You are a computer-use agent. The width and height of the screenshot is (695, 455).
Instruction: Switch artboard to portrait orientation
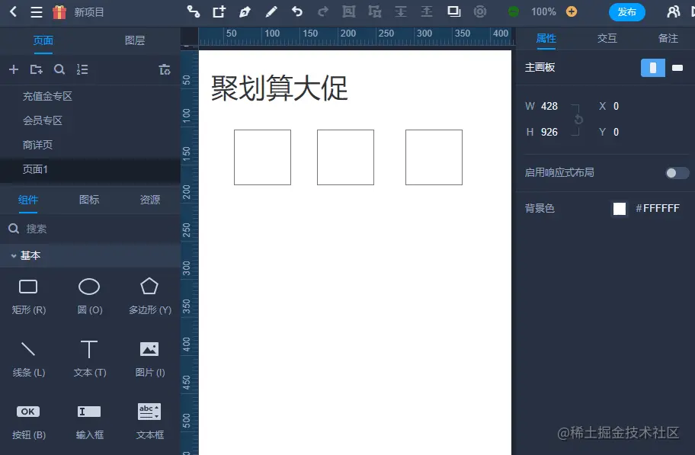coord(652,69)
